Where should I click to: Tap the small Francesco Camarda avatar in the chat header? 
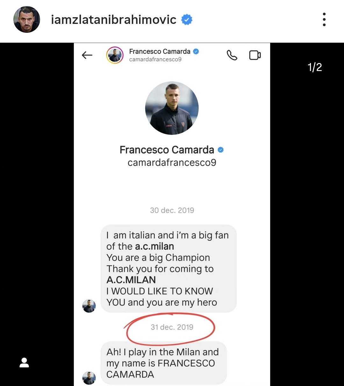coord(115,55)
